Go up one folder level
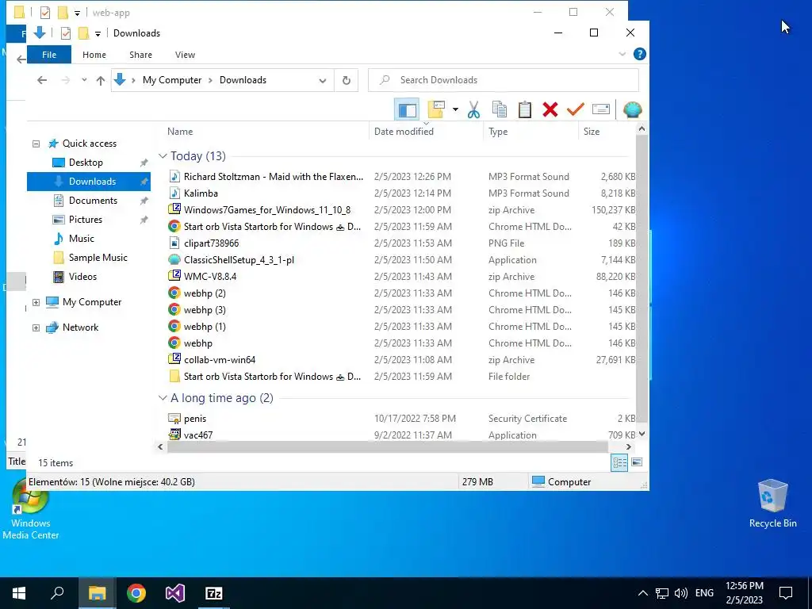 (x=101, y=80)
